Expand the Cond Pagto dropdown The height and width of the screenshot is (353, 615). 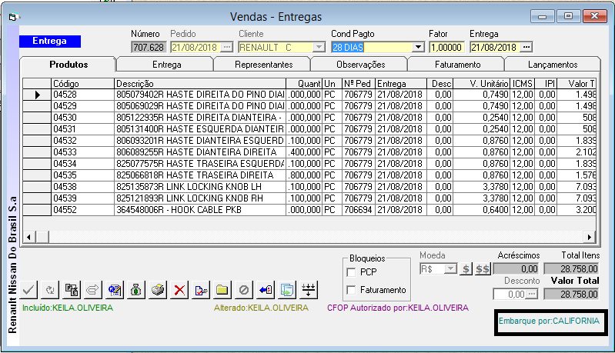tap(418, 47)
